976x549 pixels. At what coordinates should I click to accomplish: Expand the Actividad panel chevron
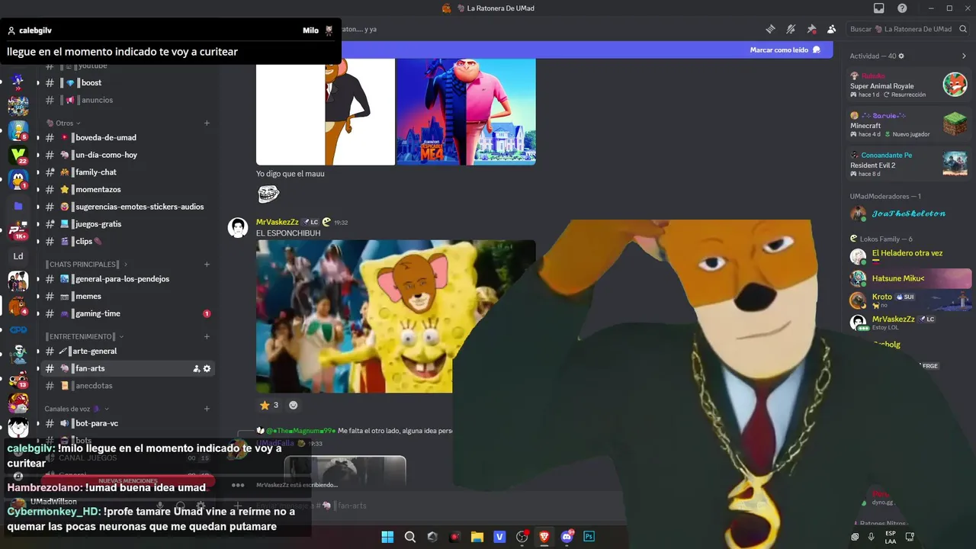(x=964, y=56)
